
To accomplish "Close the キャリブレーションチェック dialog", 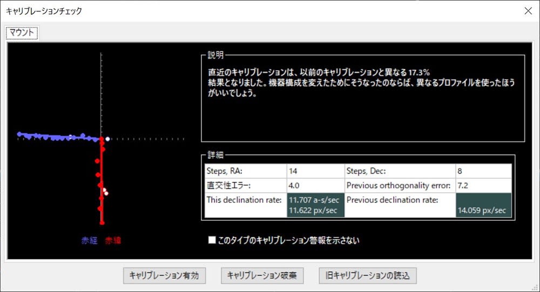I will [x=528, y=11].
